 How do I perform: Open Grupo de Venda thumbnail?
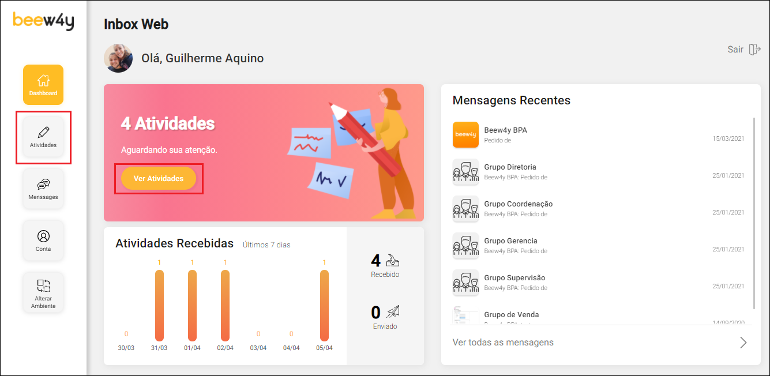[x=465, y=315]
